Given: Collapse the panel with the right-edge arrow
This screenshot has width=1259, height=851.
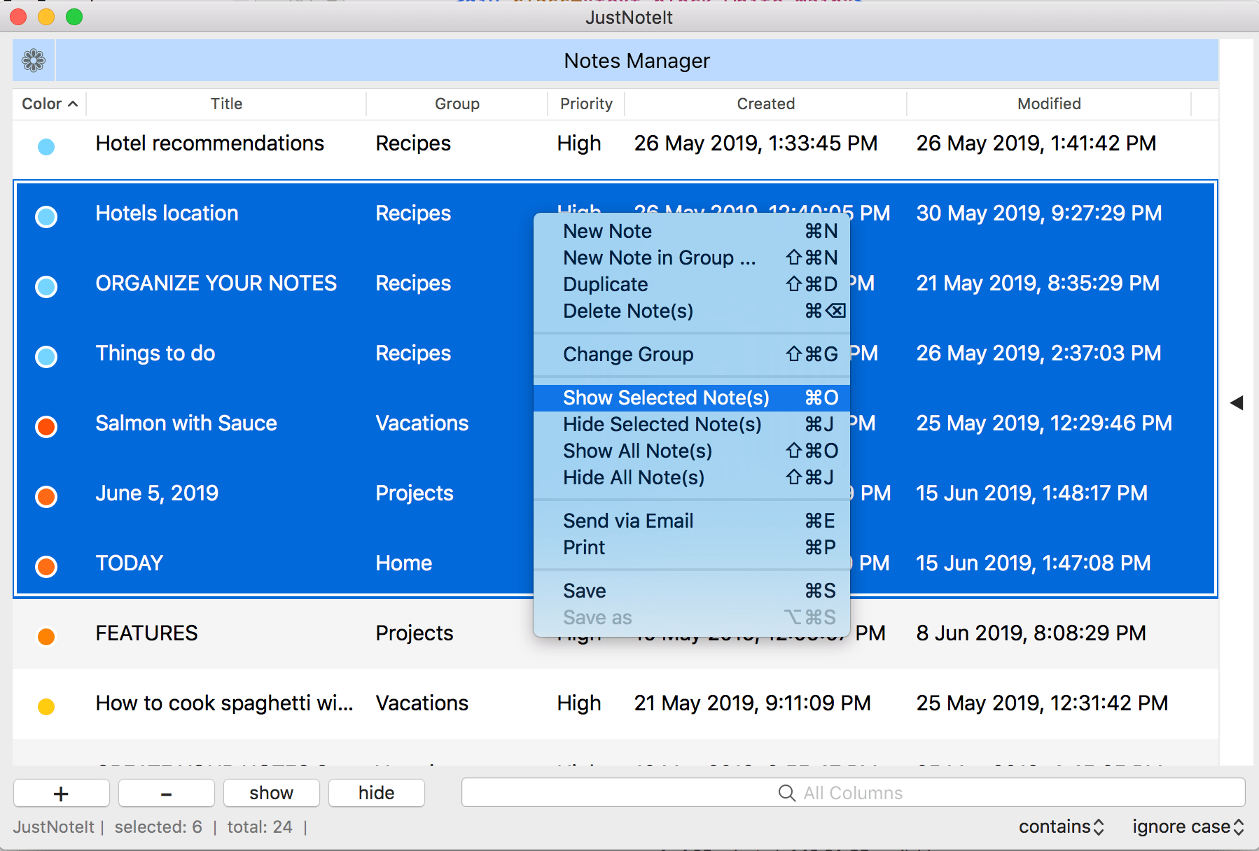Looking at the screenshot, I should pos(1237,402).
